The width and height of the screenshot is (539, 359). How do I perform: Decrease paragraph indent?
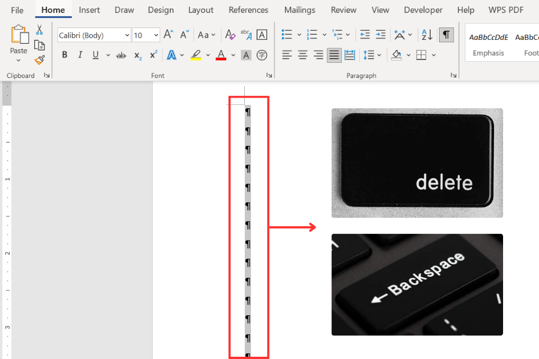pyautogui.click(x=365, y=34)
